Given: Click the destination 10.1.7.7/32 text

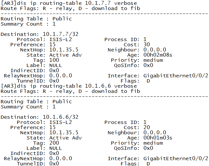Looking at the screenshot, I should click(60, 34).
